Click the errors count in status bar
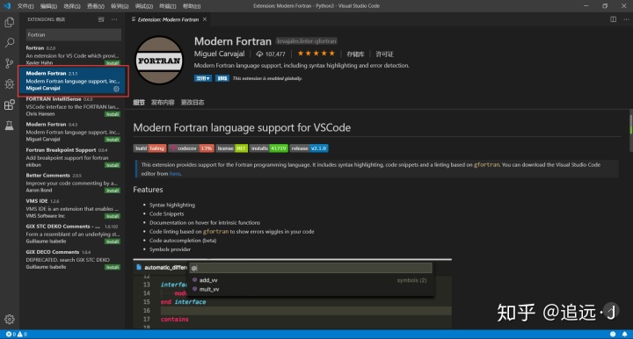 [x=11, y=334]
